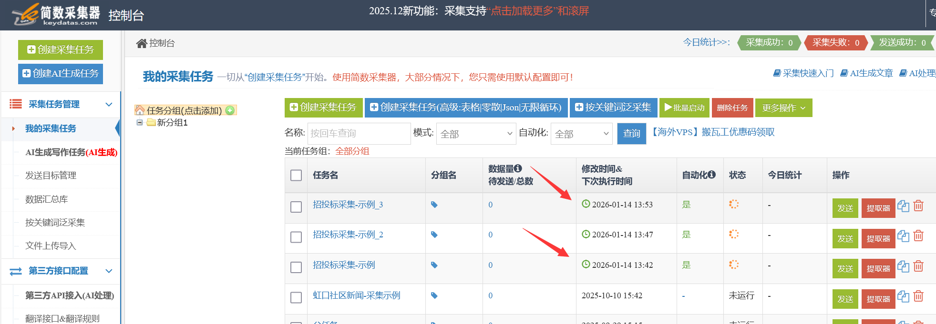Open 发送目标管理 in the sidebar
936x324 pixels.
51,176
